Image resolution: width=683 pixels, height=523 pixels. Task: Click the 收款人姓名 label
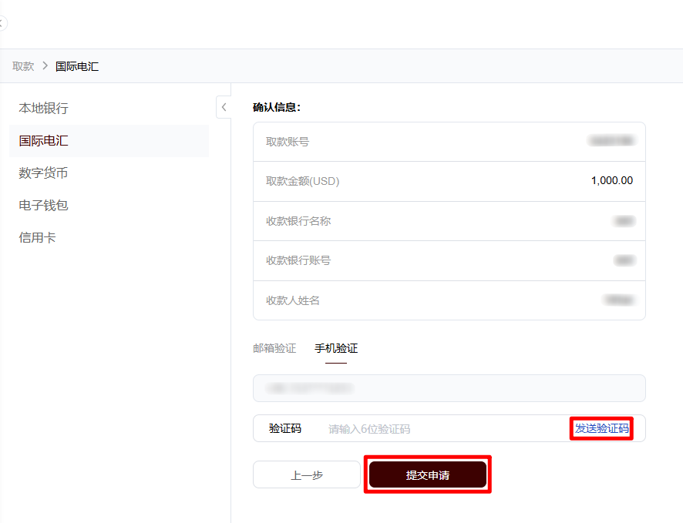coord(293,300)
